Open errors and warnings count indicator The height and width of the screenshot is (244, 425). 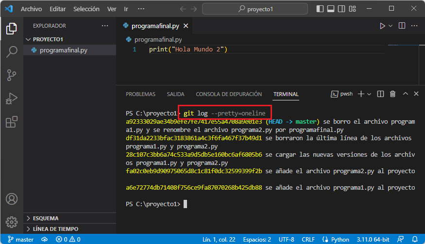click(68, 240)
